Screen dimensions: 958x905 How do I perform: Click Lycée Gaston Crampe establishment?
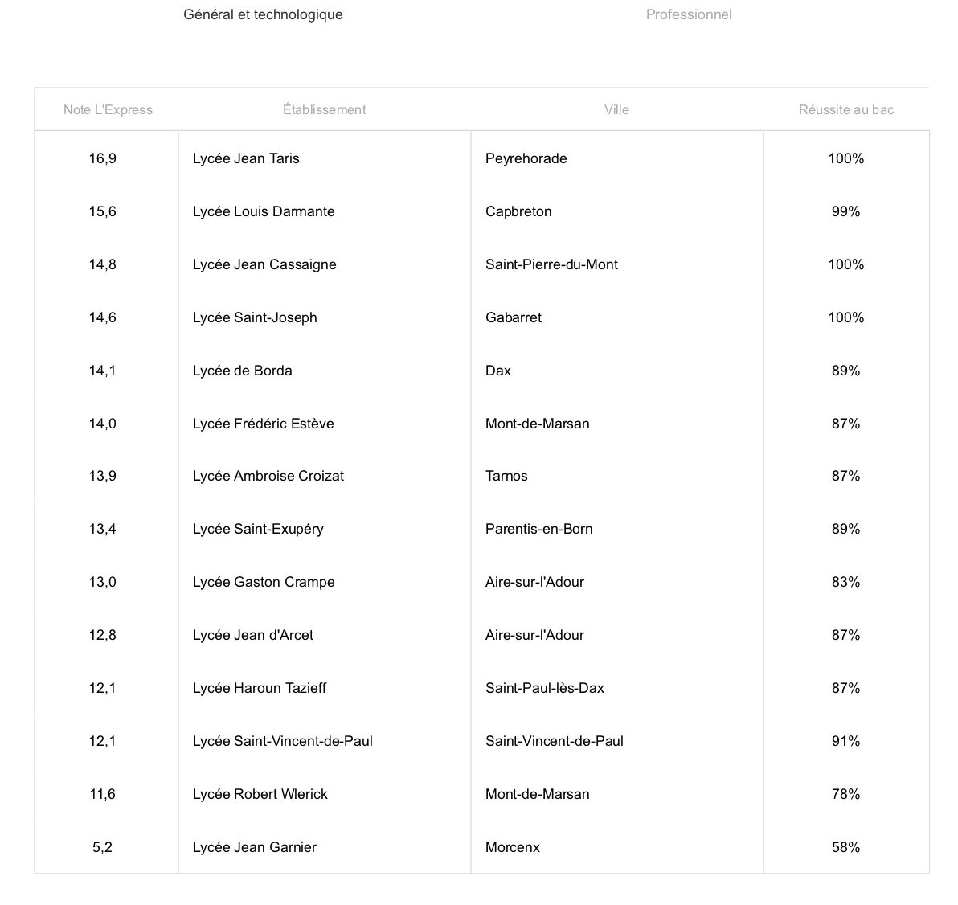click(264, 583)
